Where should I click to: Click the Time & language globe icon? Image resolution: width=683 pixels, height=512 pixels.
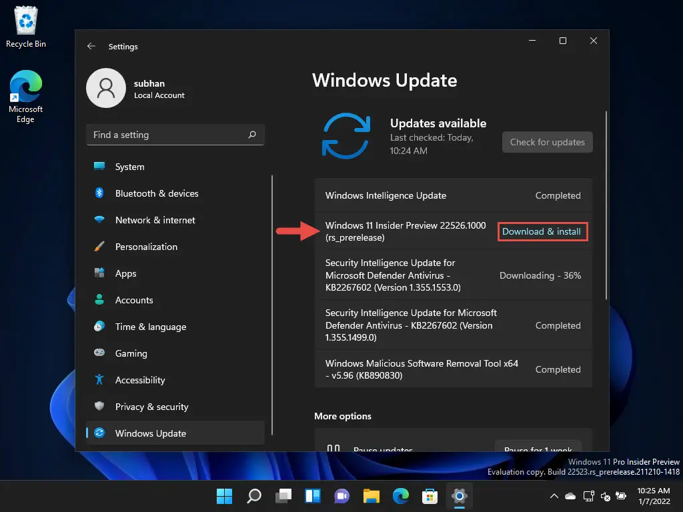pyautogui.click(x=99, y=326)
